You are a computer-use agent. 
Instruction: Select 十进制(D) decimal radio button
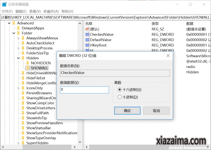[120, 97]
